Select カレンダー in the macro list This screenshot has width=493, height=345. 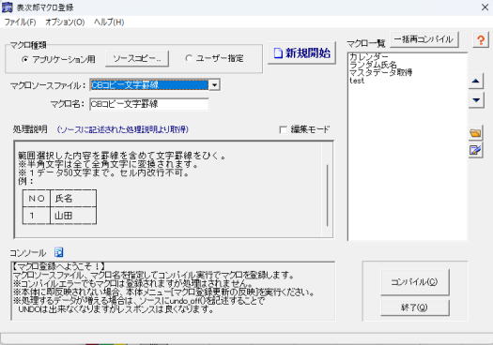point(369,57)
